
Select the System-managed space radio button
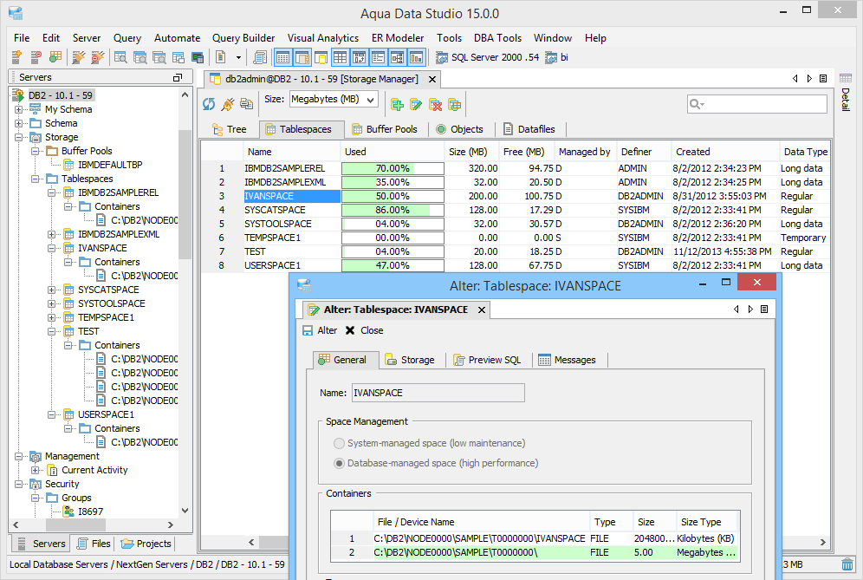tap(339, 443)
